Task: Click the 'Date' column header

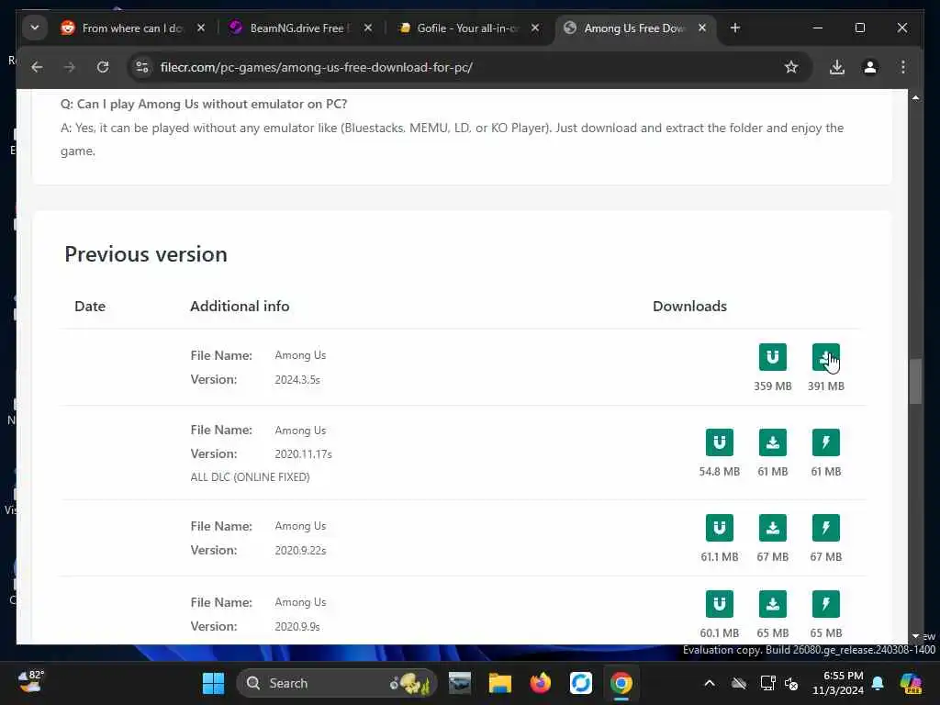Action: point(90,307)
